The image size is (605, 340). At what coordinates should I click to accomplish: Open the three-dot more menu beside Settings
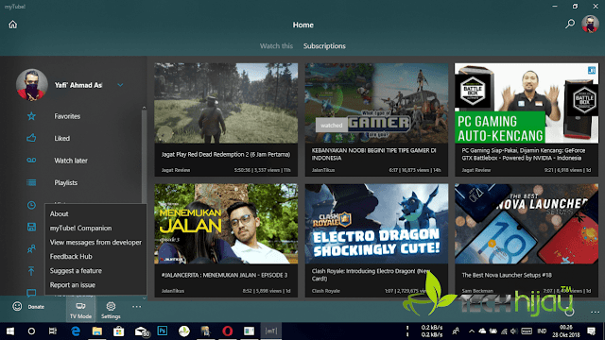(136, 307)
